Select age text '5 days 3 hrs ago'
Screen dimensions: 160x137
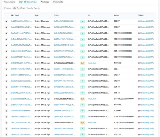[42, 21]
